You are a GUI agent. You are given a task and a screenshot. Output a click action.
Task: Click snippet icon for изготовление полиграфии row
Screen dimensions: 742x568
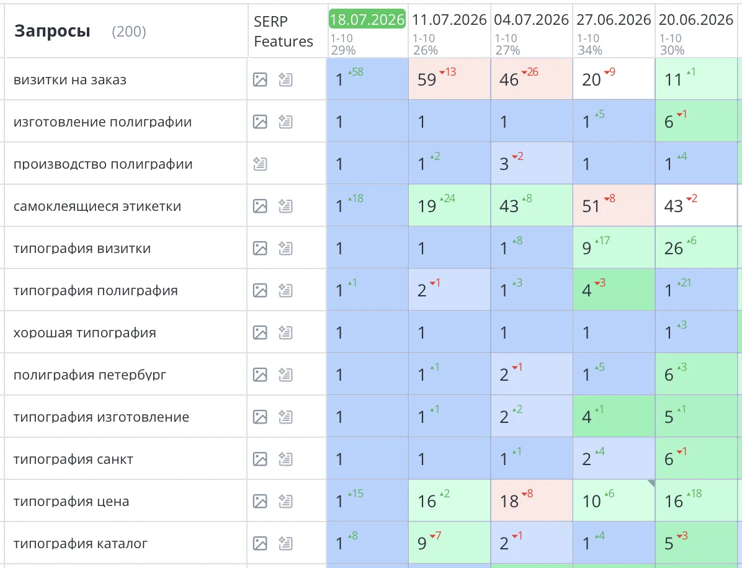(x=285, y=122)
